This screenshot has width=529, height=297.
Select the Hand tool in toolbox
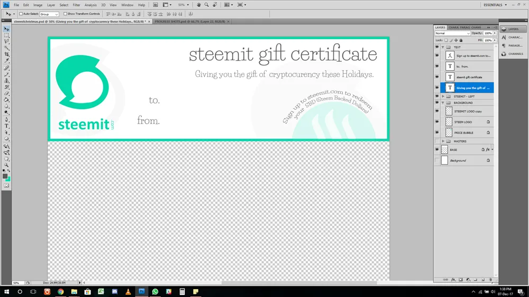pos(6,159)
